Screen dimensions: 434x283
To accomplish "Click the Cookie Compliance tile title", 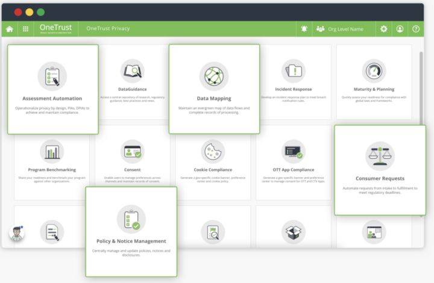I will [213, 170].
